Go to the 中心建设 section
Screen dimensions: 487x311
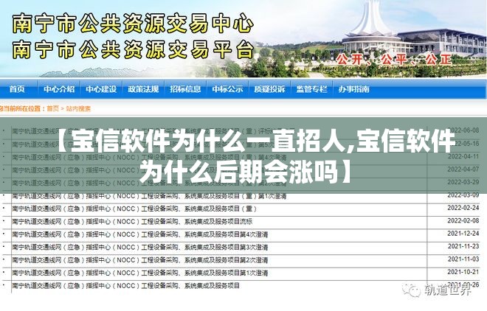(x=101, y=89)
